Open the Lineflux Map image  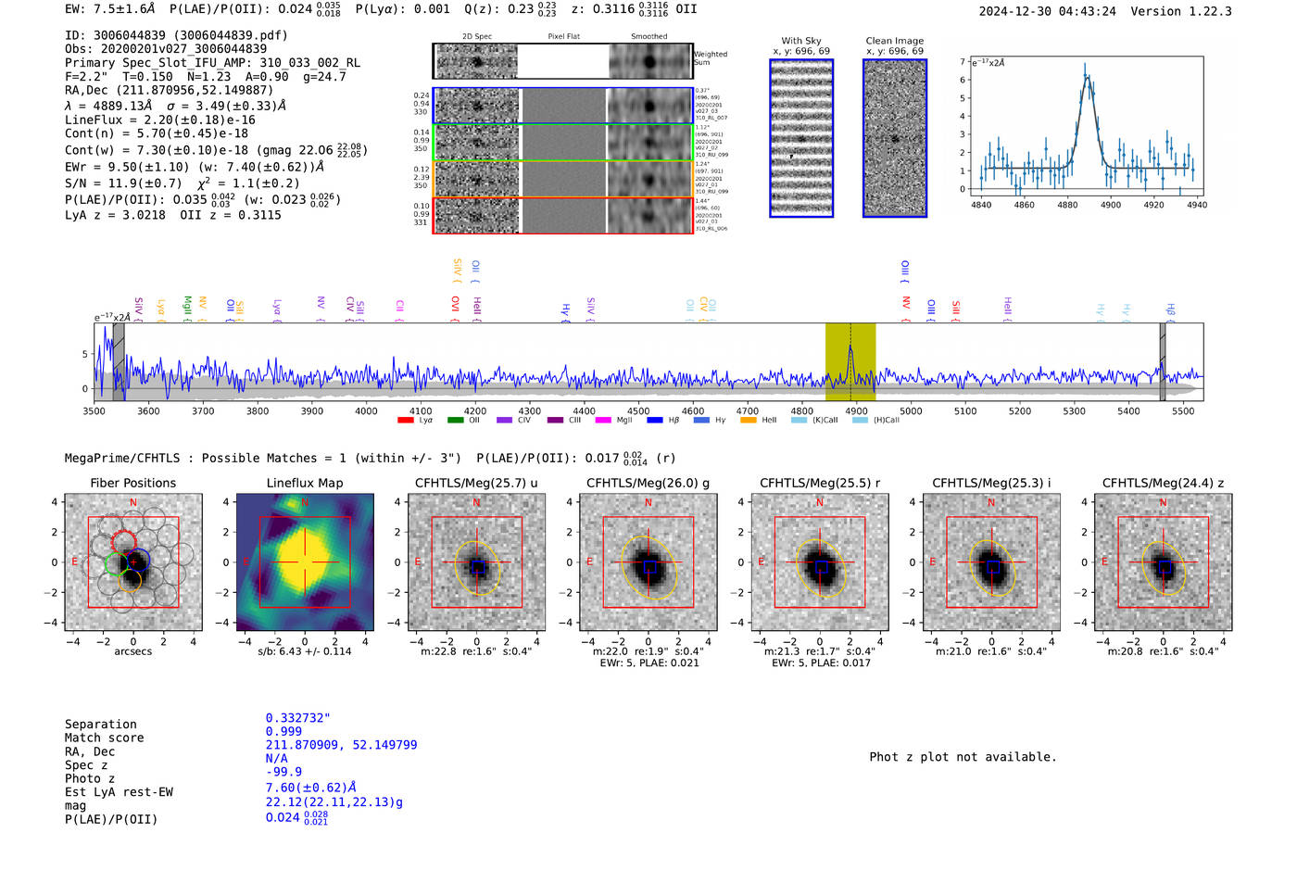[x=305, y=561]
